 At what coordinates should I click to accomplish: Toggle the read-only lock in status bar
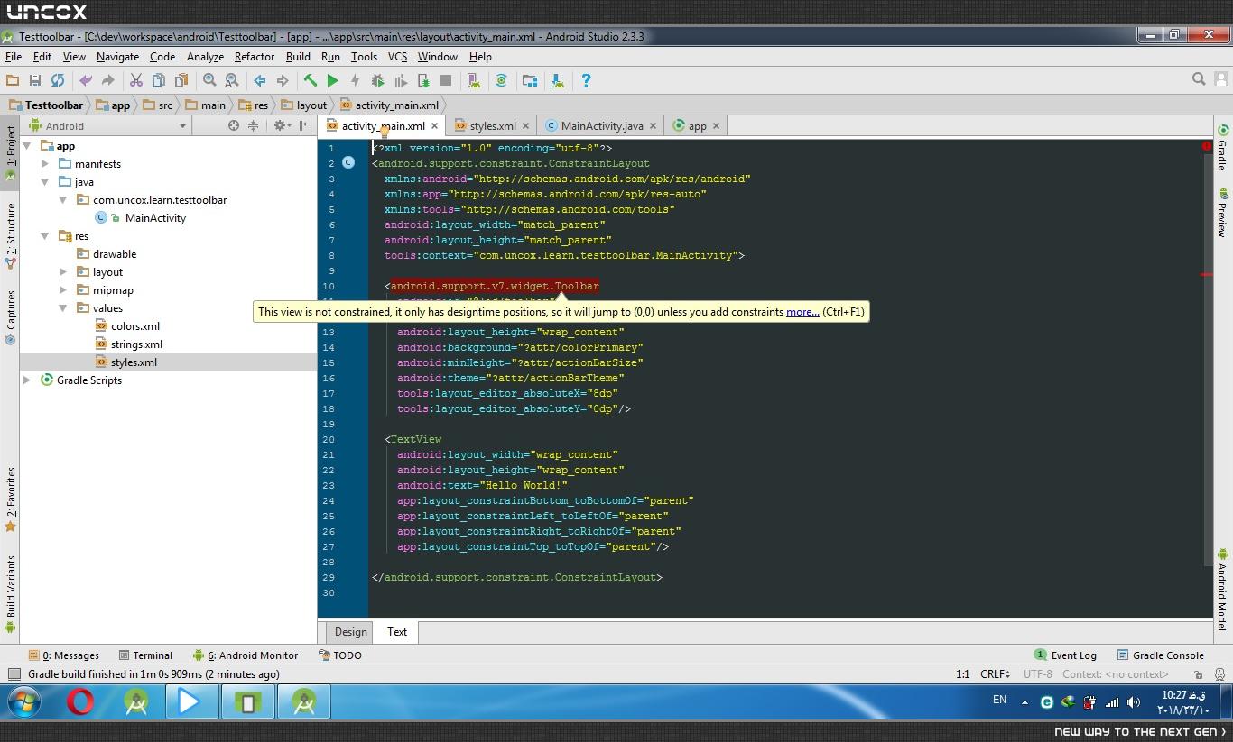point(1198,674)
